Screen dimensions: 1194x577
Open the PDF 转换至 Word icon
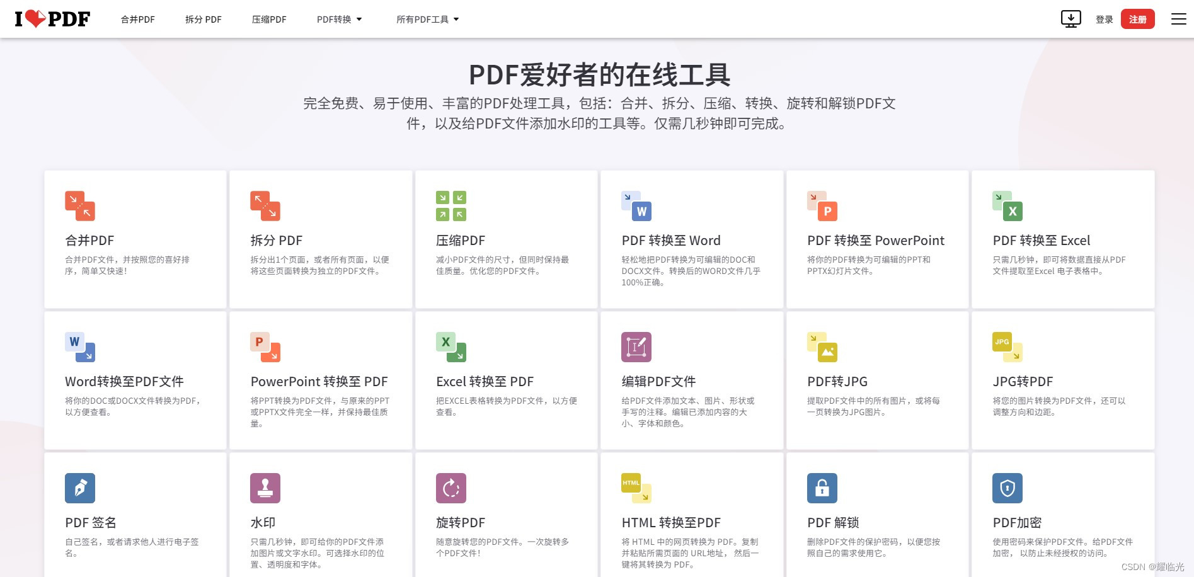636,206
